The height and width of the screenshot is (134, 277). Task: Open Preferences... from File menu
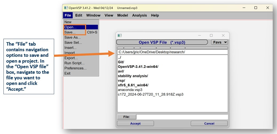pos(75,68)
